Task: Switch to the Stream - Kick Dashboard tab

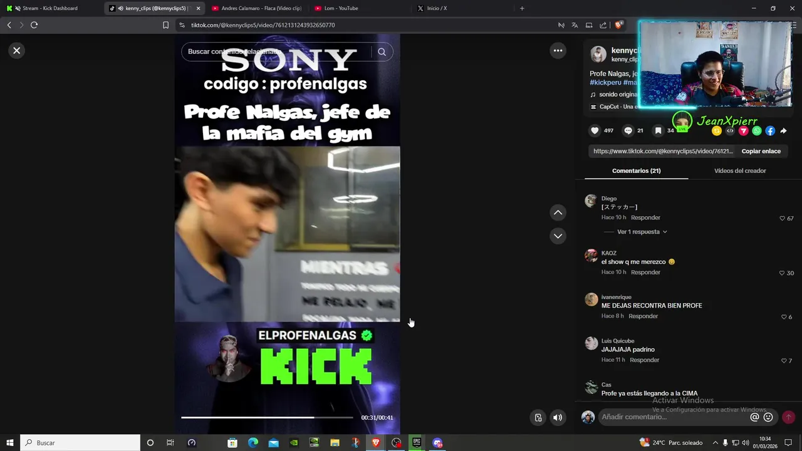Action: (51, 8)
